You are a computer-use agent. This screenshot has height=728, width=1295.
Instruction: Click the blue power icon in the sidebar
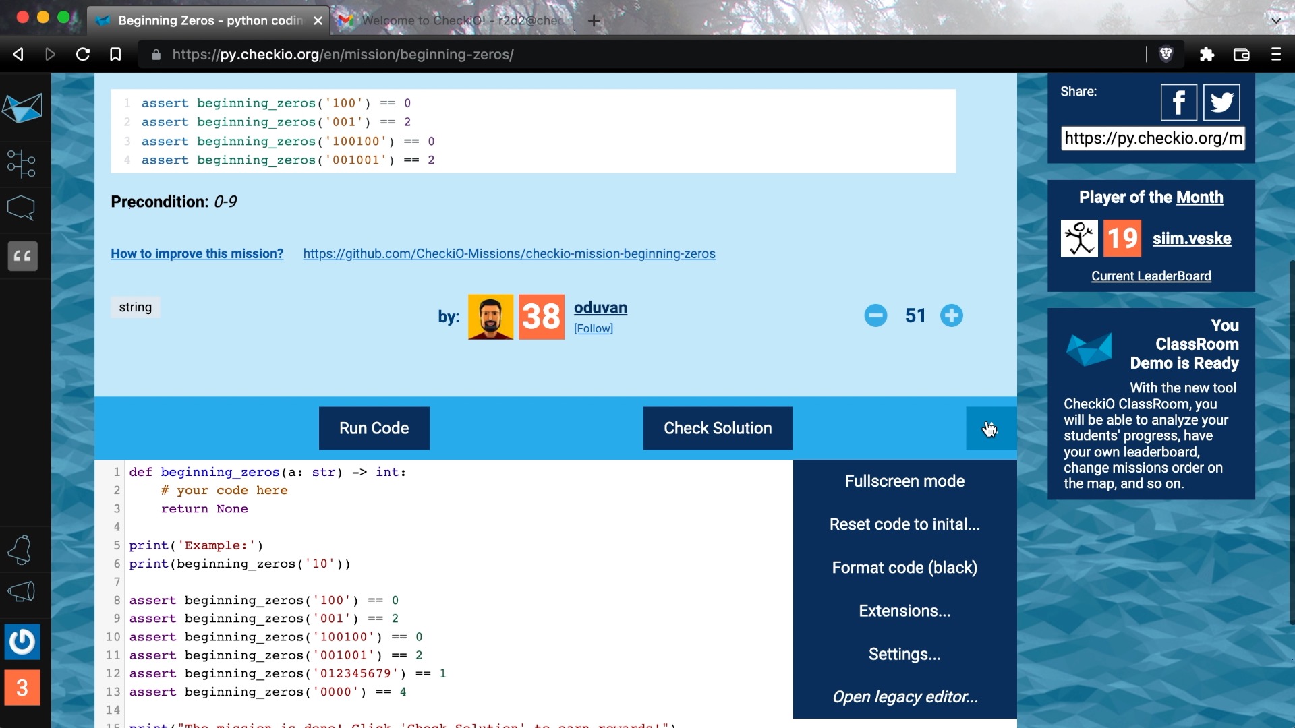[x=22, y=641]
